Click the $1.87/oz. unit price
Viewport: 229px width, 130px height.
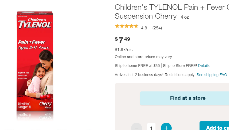124,50
